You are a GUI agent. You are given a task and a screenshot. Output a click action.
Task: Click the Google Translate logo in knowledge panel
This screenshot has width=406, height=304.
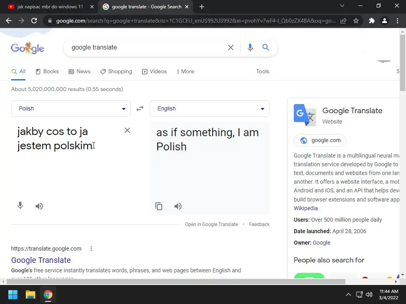click(305, 115)
